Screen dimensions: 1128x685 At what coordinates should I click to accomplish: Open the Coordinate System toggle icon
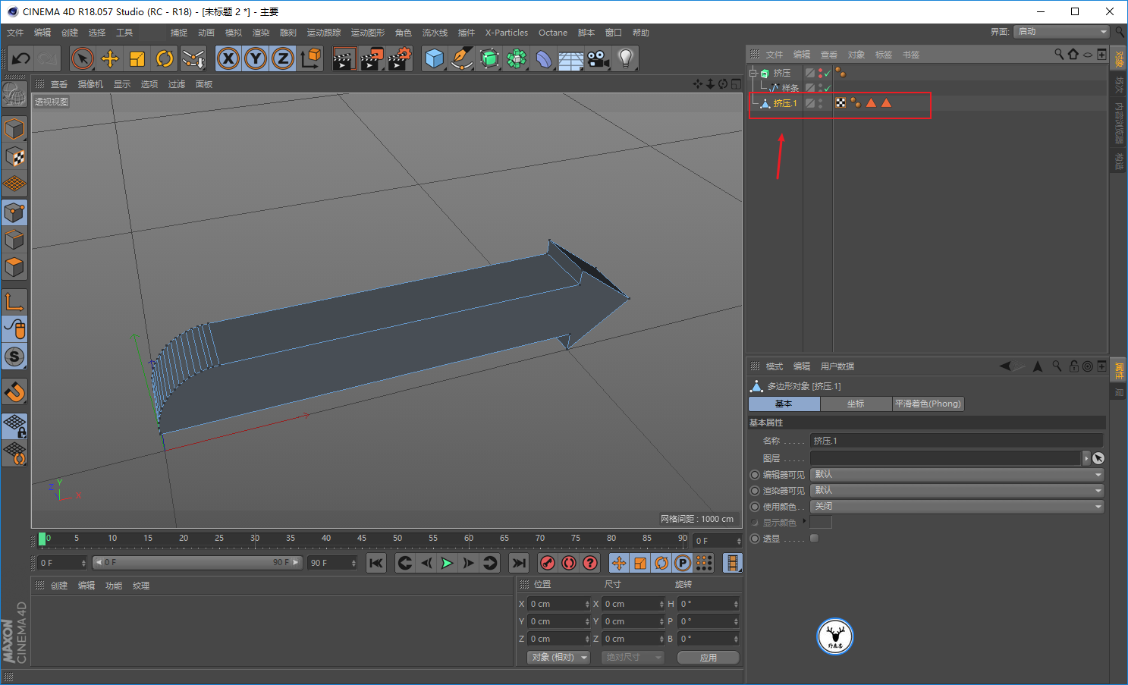click(310, 58)
